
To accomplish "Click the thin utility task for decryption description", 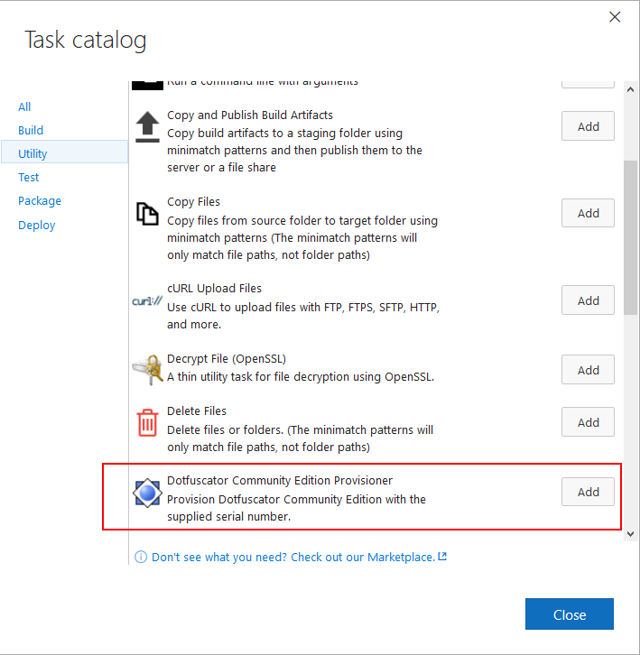I will pyautogui.click(x=301, y=377).
